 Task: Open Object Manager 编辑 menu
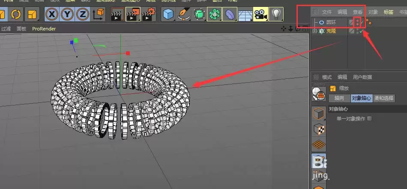(x=342, y=12)
